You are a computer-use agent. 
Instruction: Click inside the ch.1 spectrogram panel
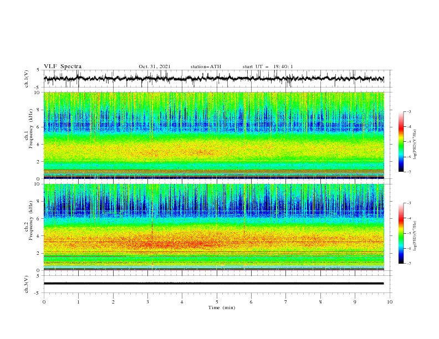(x=213, y=135)
